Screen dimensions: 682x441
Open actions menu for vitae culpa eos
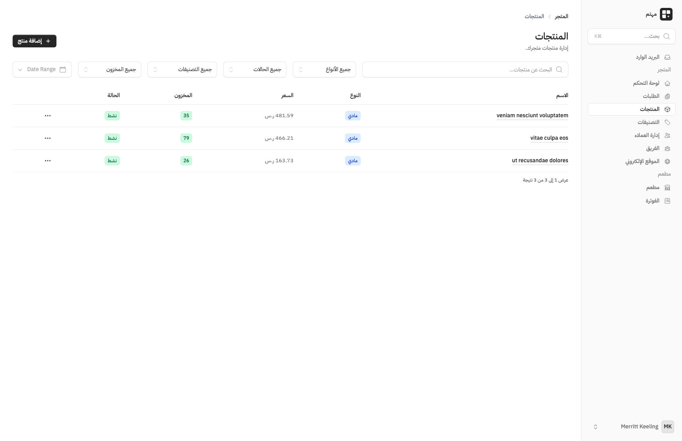click(x=48, y=138)
